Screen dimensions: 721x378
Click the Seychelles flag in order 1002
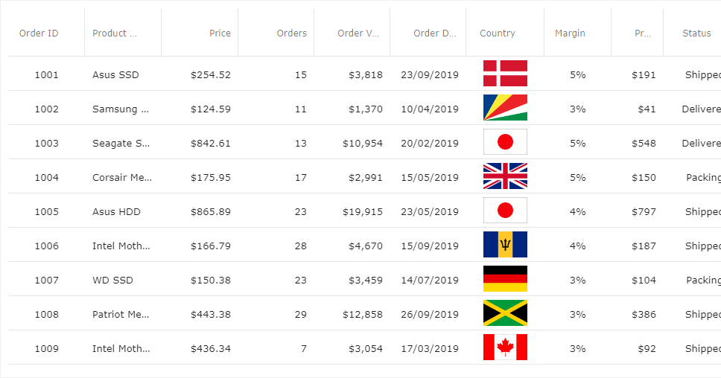tap(505, 108)
